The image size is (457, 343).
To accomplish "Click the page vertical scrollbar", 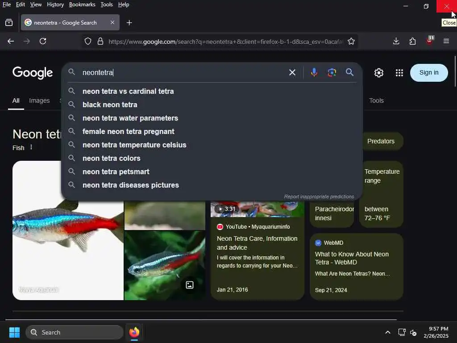I will click(455, 71).
